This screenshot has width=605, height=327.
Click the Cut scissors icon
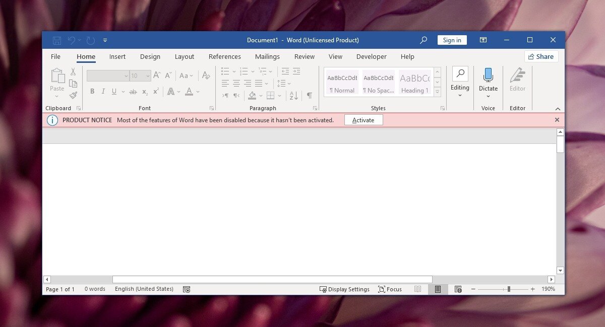coord(73,72)
